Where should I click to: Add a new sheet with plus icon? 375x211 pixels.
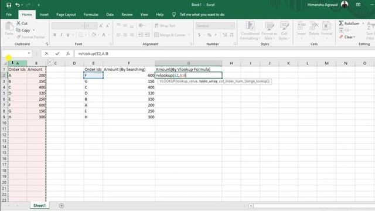click(x=62, y=206)
